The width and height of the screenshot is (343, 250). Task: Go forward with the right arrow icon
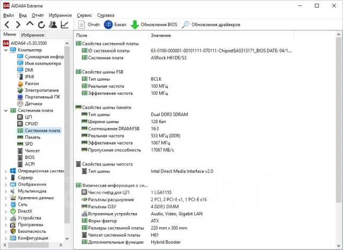[18, 25]
